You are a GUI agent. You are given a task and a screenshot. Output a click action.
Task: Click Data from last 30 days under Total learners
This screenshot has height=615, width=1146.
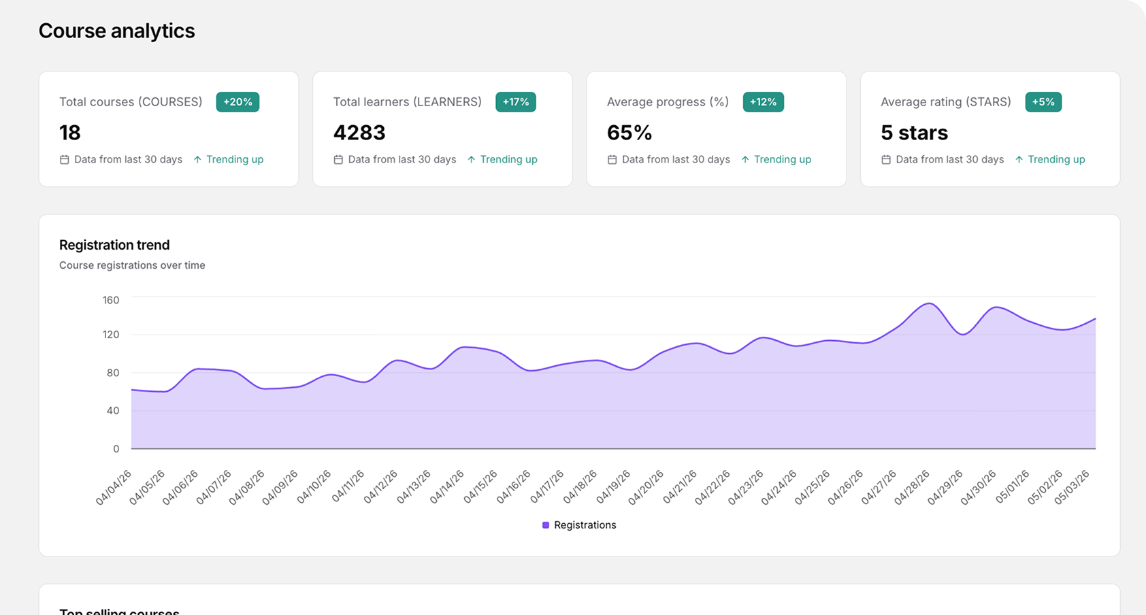[x=402, y=160]
